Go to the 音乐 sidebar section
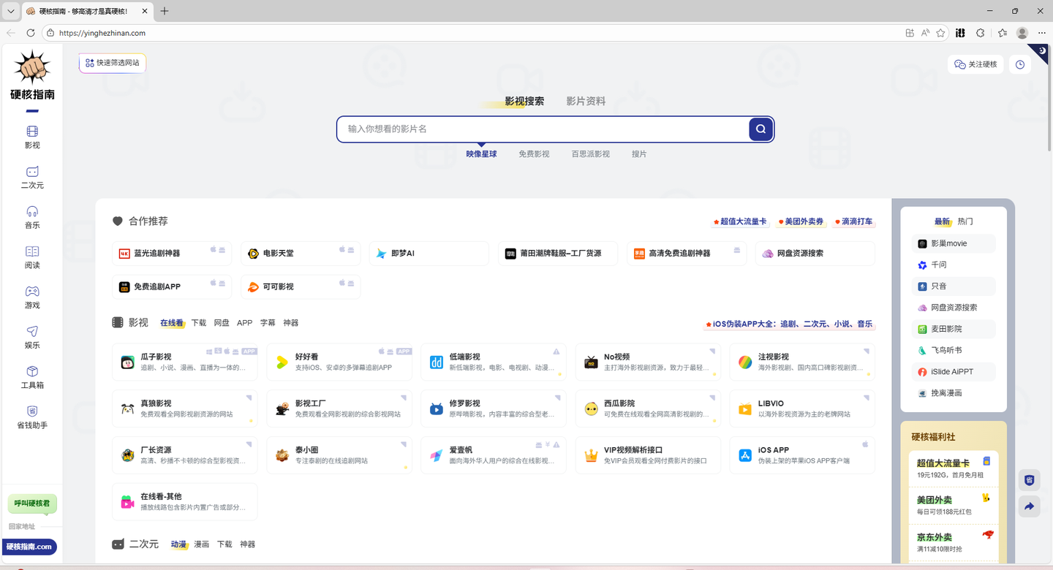Viewport: 1053px width, 570px height. pyautogui.click(x=32, y=217)
